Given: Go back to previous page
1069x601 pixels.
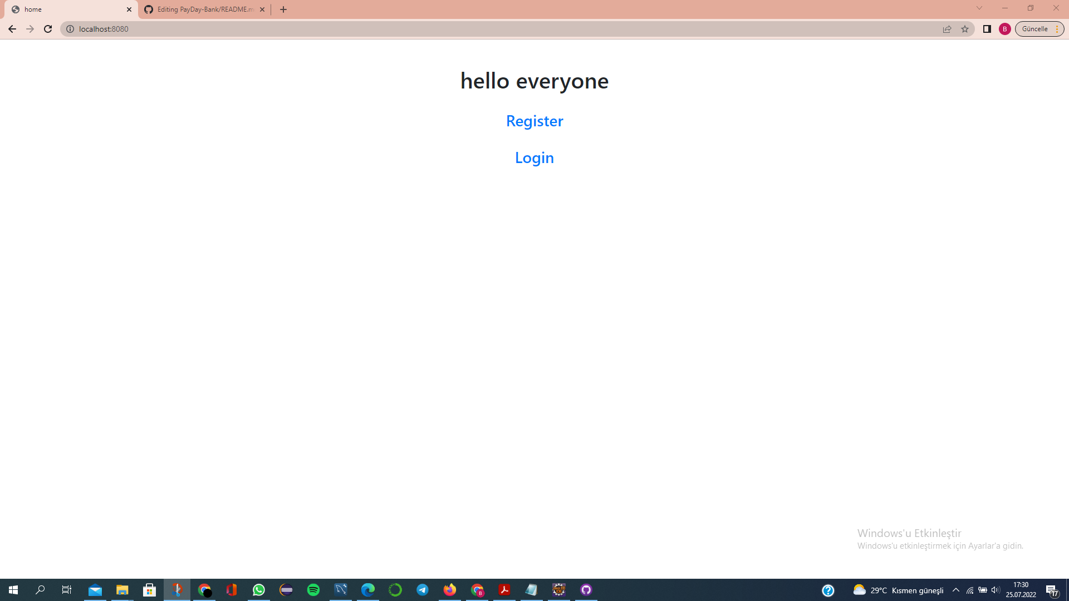Looking at the screenshot, I should point(12,29).
